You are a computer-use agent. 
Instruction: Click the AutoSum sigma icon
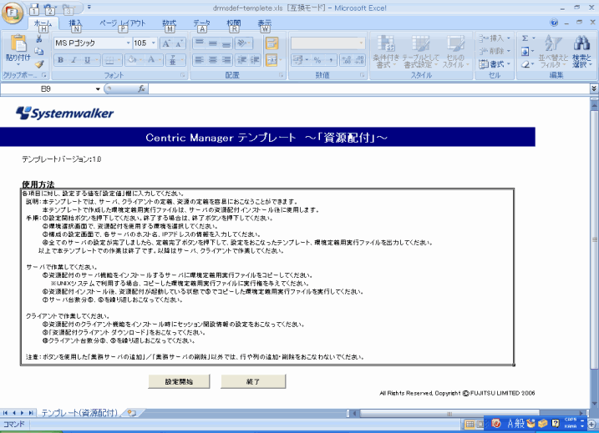(525, 38)
